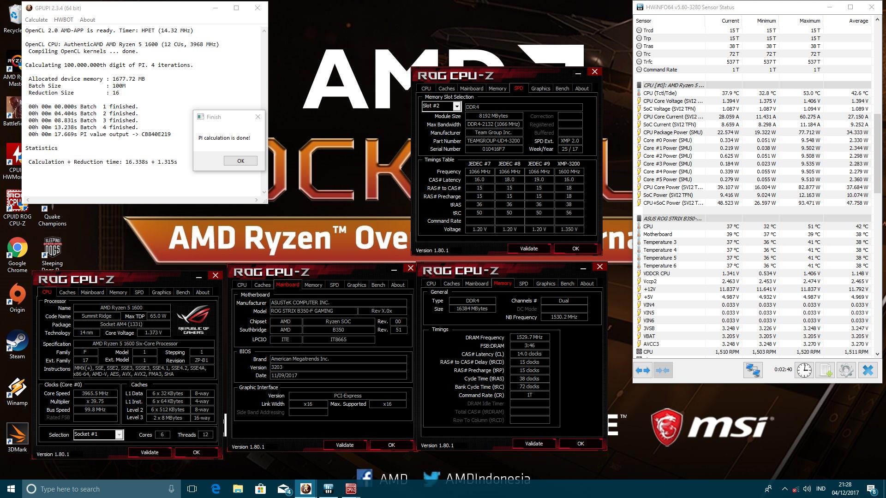Click Cortana microphone icon in search box
The width and height of the screenshot is (886, 498).
[171, 489]
